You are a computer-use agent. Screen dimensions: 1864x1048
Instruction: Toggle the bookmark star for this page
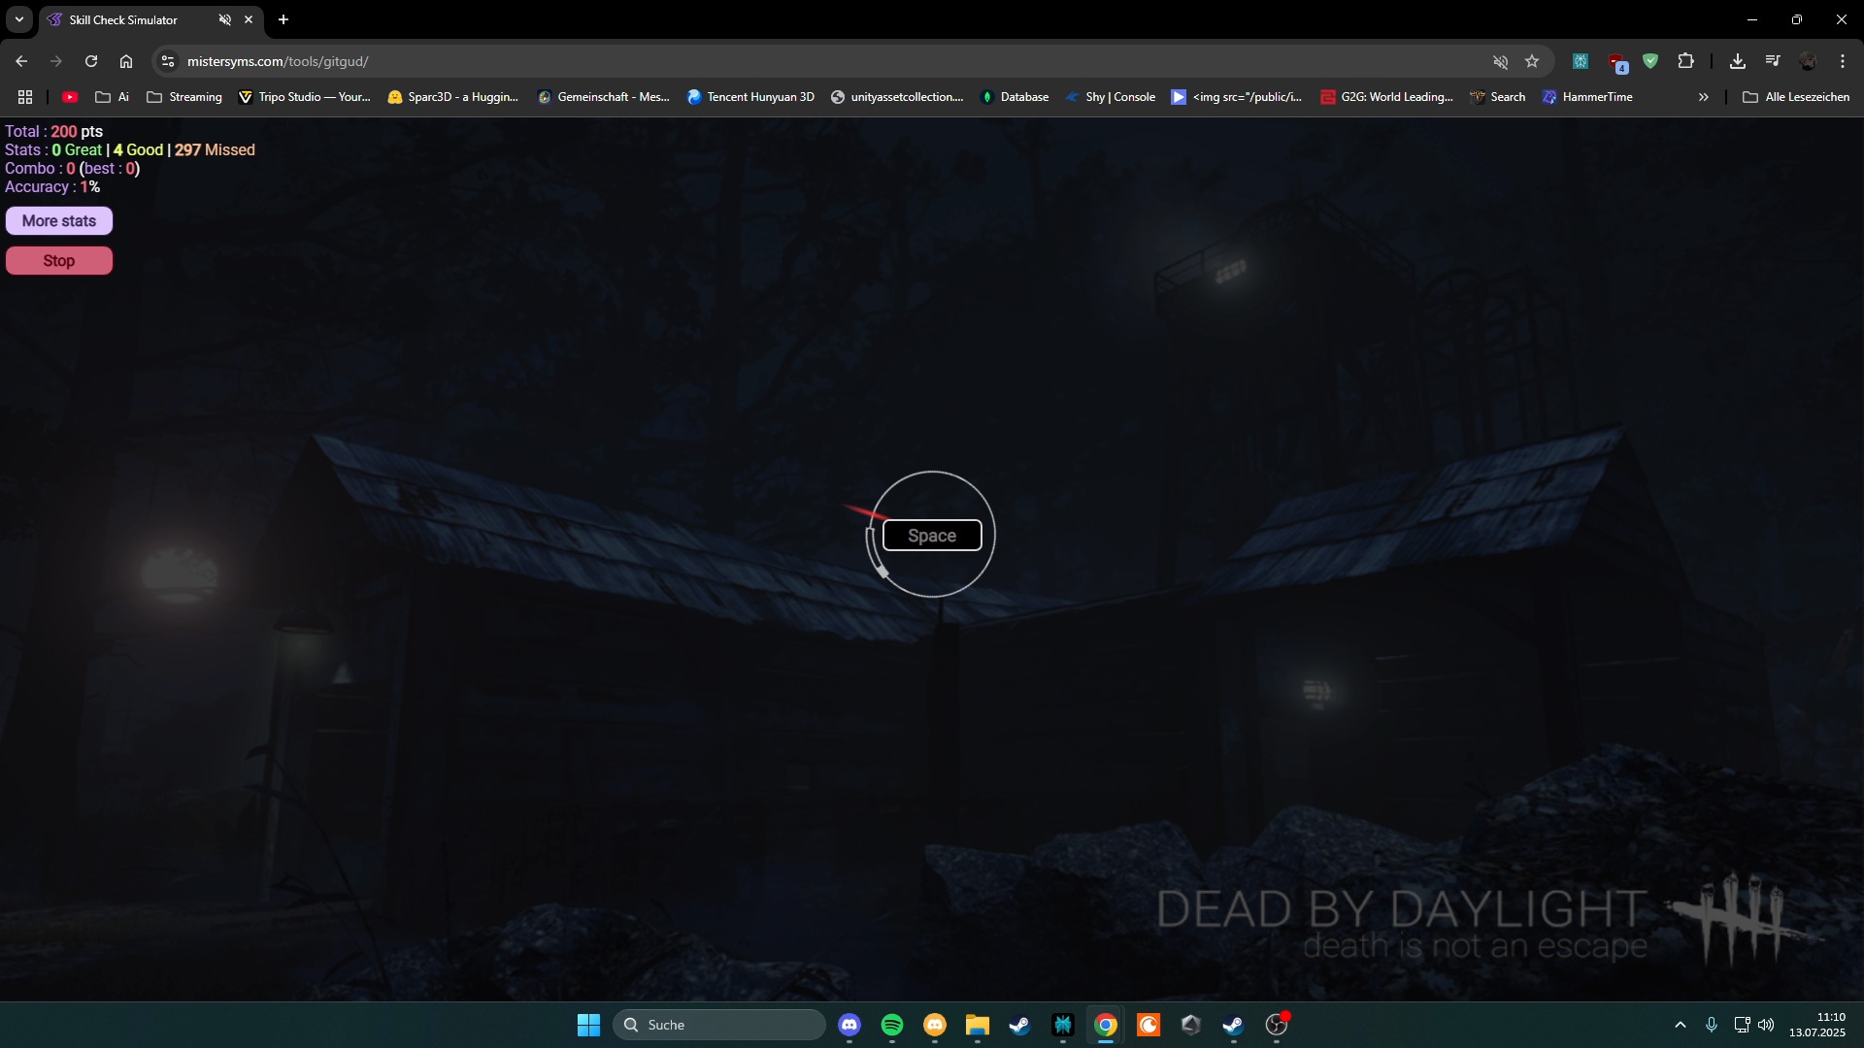tap(1532, 61)
